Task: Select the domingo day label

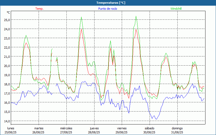Action: coord(177,128)
